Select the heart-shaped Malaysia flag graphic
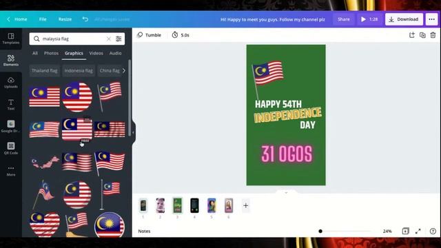 (44, 225)
